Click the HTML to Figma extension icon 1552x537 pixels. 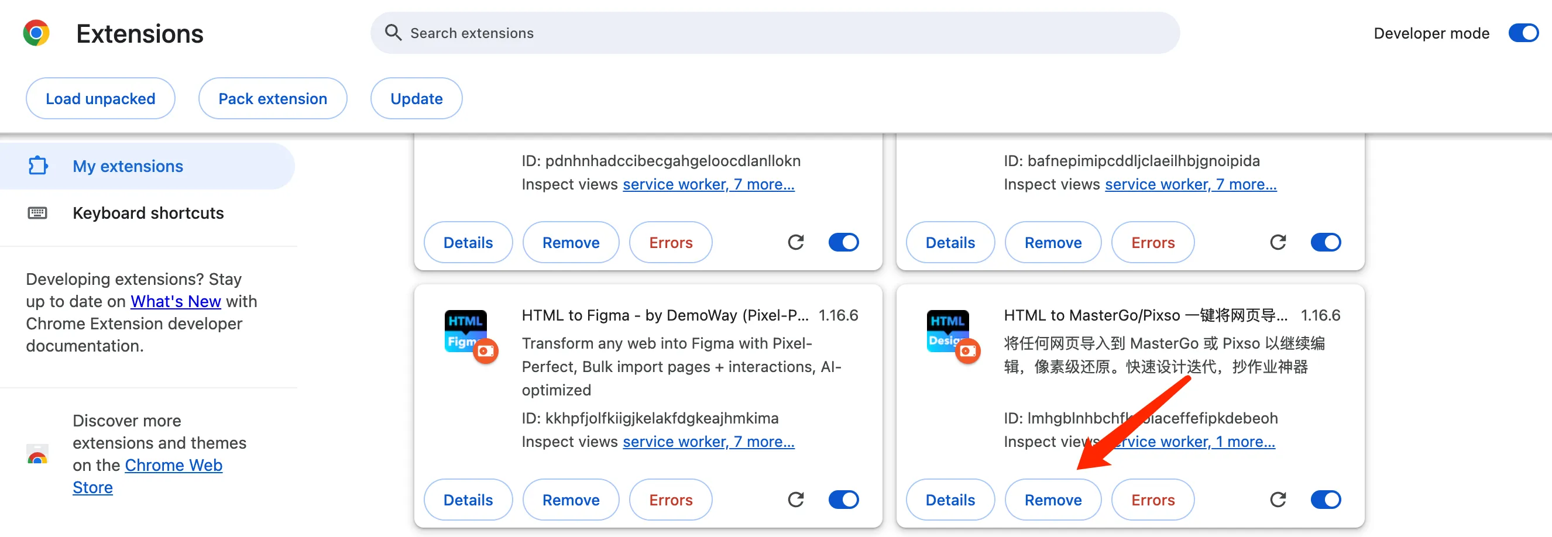click(x=471, y=336)
